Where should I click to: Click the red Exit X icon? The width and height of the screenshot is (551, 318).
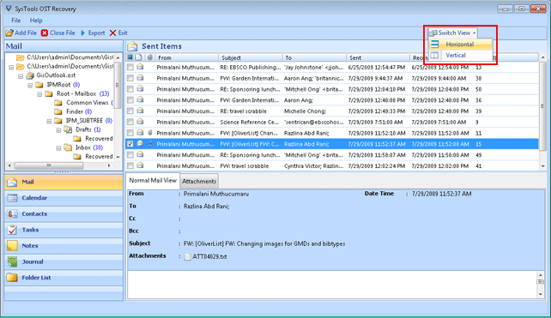click(x=112, y=33)
